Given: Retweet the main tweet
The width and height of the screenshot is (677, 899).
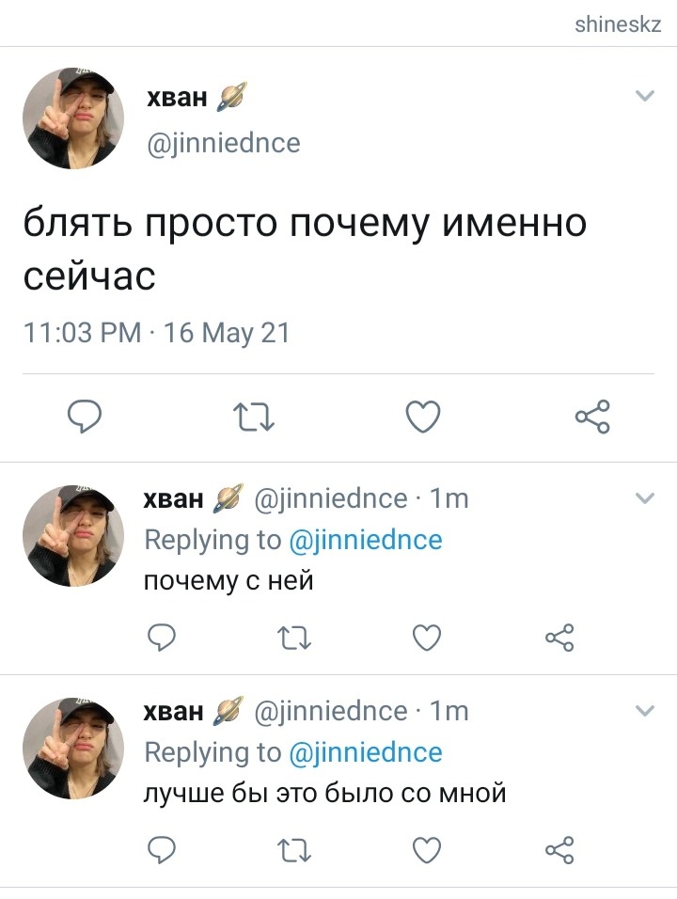Looking at the screenshot, I should pos(254,417).
